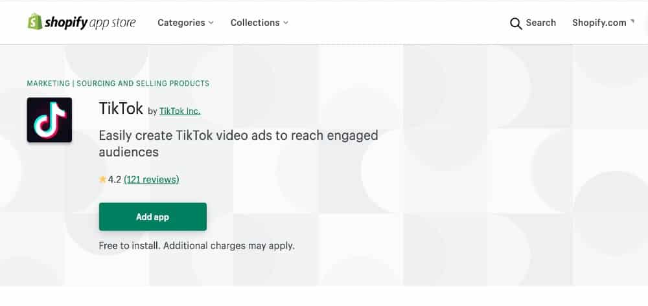
Task: Click the TikTok app title
Action: (121, 109)
